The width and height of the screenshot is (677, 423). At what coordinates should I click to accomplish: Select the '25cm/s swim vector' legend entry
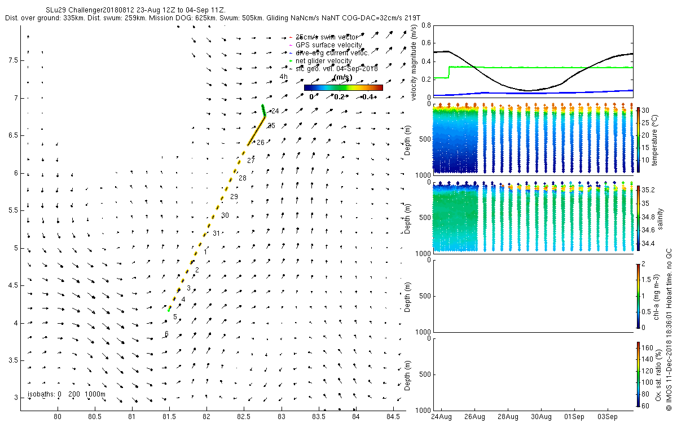(325, 37)
